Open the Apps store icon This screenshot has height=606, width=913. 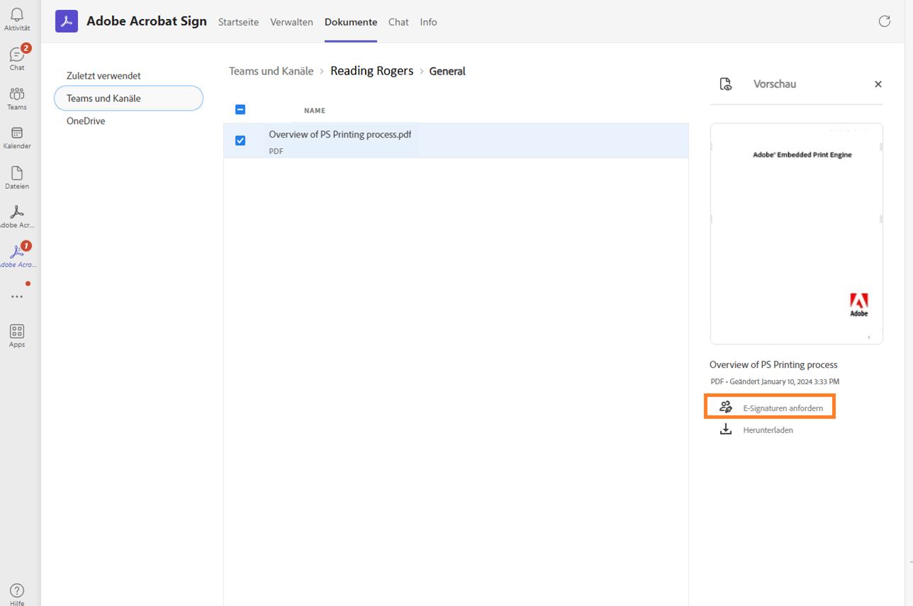pos(17,331)
